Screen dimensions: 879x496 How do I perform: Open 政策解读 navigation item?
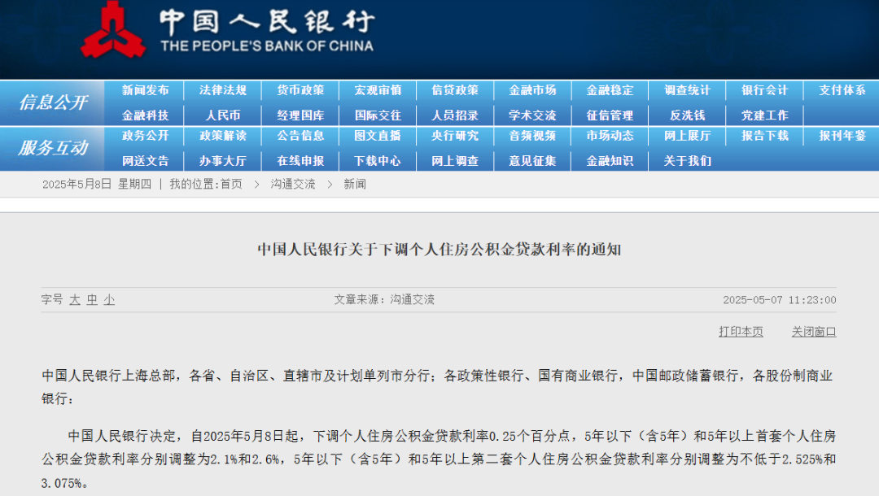[223, 136]
